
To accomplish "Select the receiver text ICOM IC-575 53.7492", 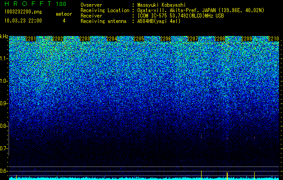I will coord(164,16).
